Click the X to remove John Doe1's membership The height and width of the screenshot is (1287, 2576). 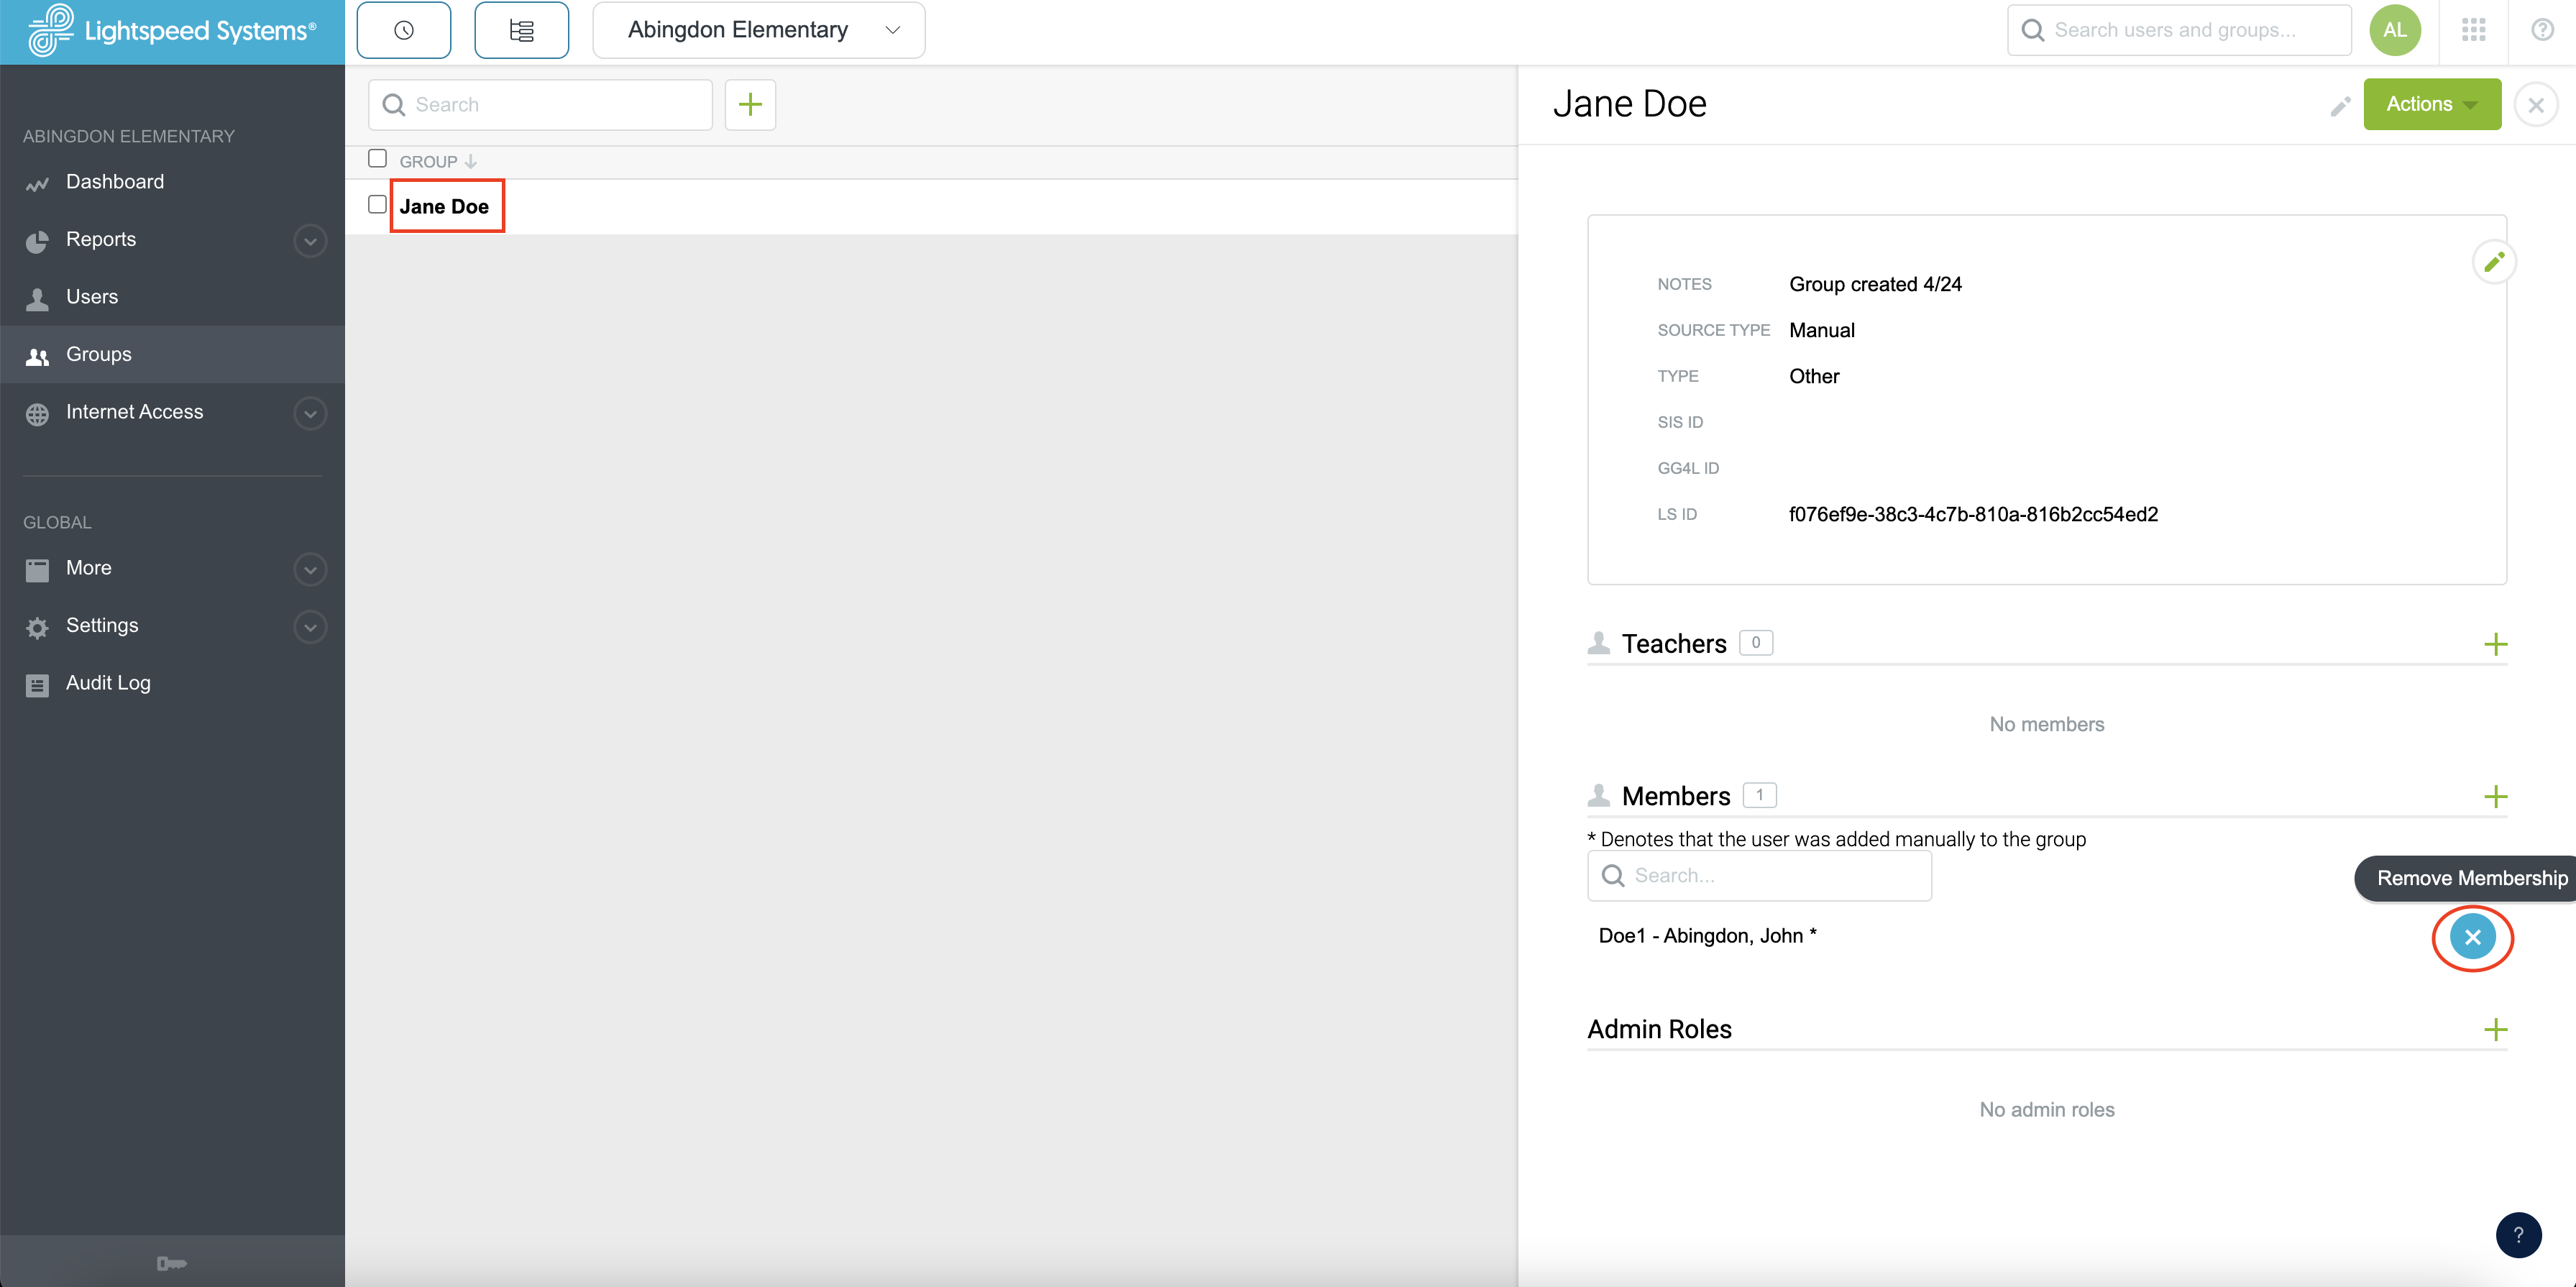tap(2473, 938)
